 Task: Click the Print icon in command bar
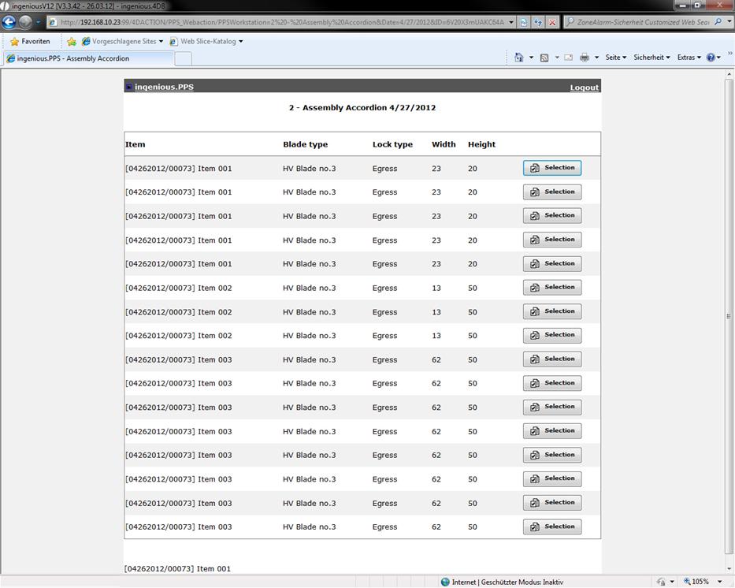[585, 58]
